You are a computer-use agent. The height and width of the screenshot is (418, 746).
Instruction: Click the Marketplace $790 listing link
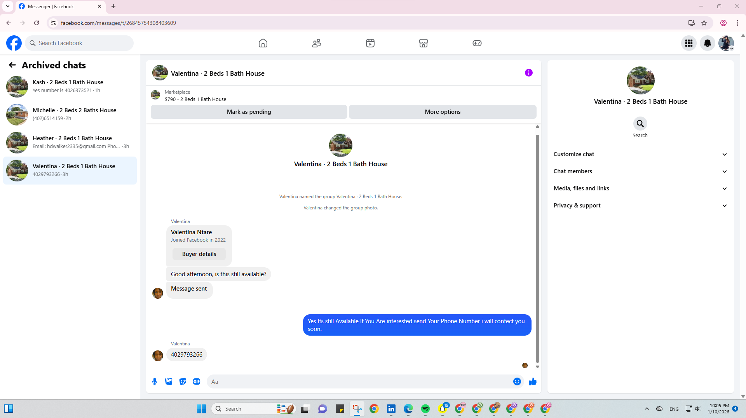195,99
